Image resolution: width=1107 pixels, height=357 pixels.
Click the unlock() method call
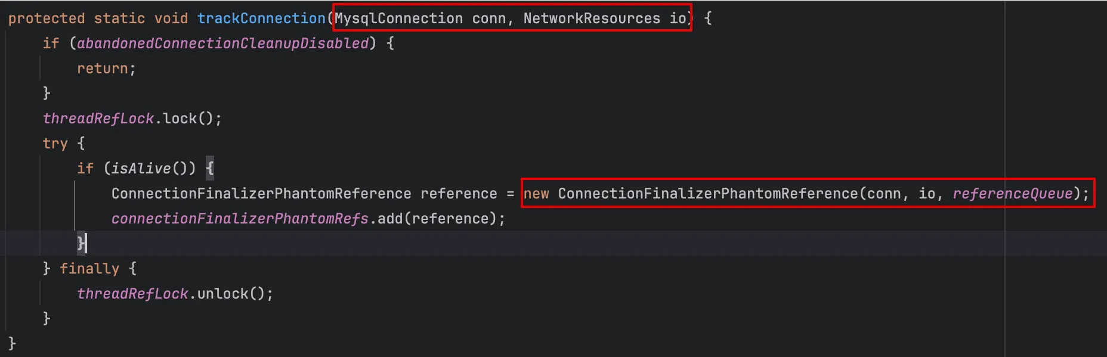[222, 294]
